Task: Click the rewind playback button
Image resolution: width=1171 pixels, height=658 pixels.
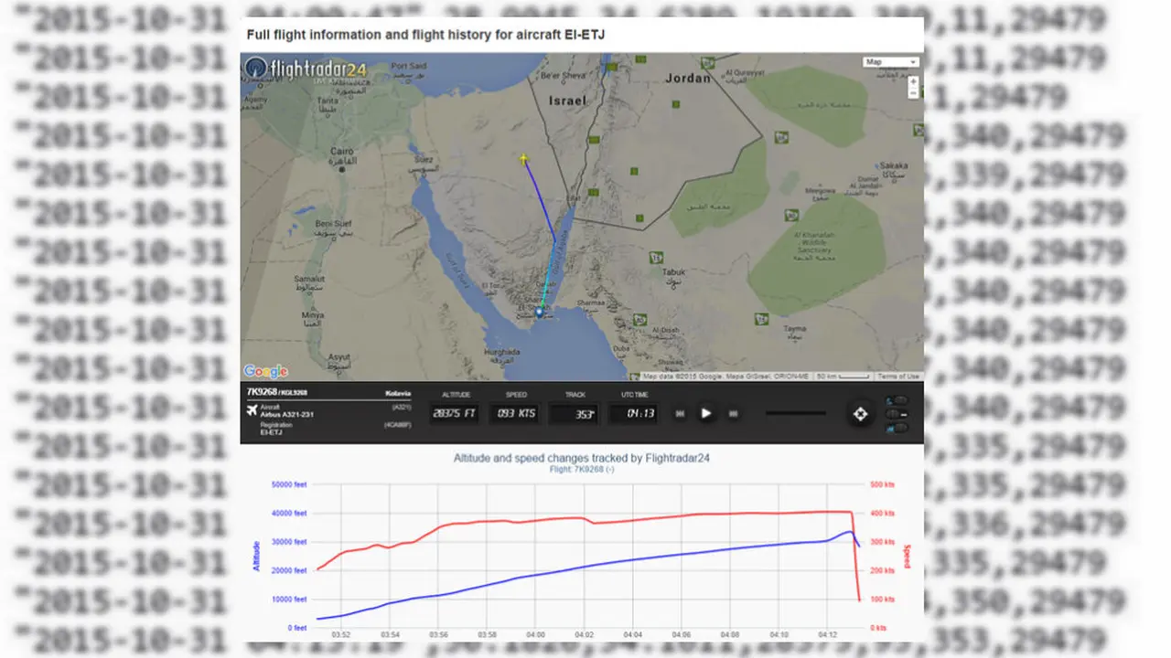Action: [x=680, y=414]
